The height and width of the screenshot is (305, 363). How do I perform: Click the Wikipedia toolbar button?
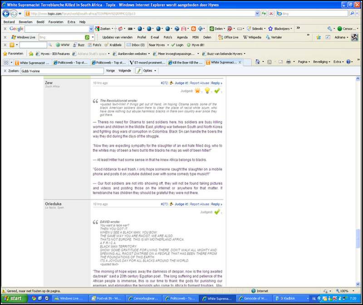click(x=252, y=37)
